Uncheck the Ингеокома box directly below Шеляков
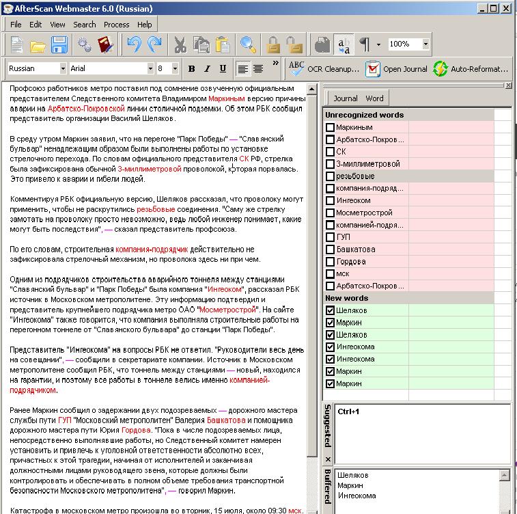 coord(330,347)
